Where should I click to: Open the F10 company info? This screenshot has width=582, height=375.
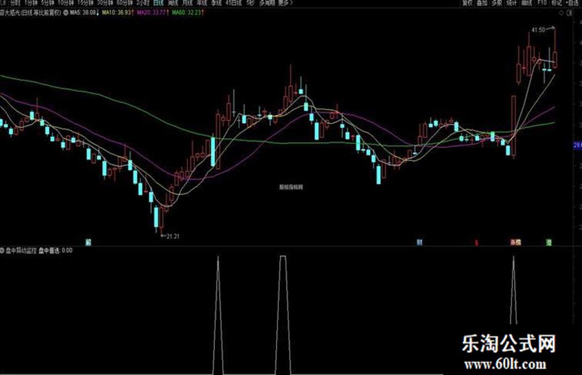coord(542,2)
